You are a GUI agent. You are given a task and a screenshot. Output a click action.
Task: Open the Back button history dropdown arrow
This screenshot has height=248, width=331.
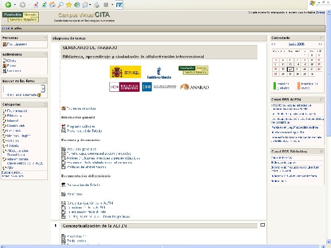15,5
